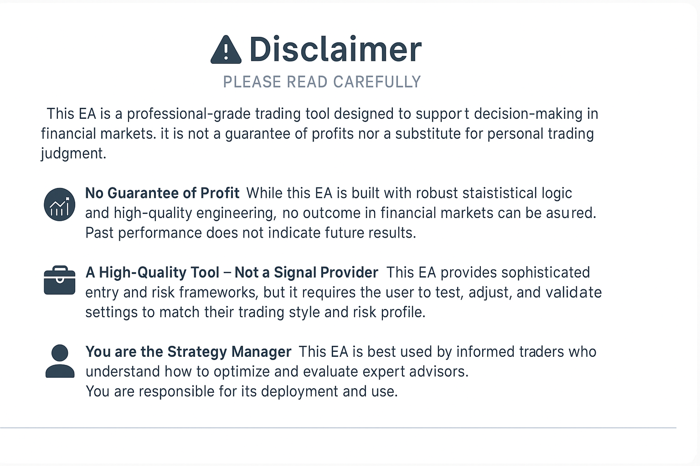Click the settings to match their trading style line
700x466 pixels.
255,312
